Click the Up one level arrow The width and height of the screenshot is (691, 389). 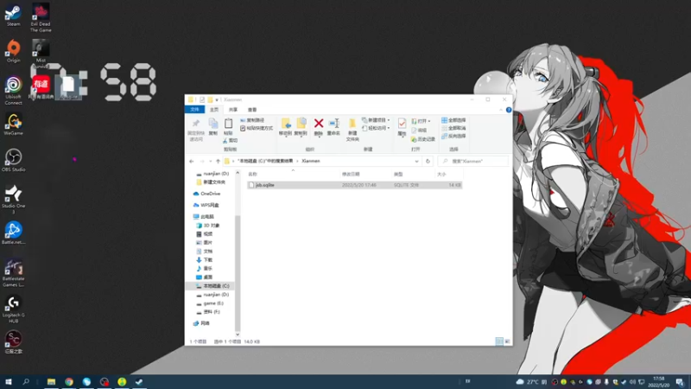point(219,162)
